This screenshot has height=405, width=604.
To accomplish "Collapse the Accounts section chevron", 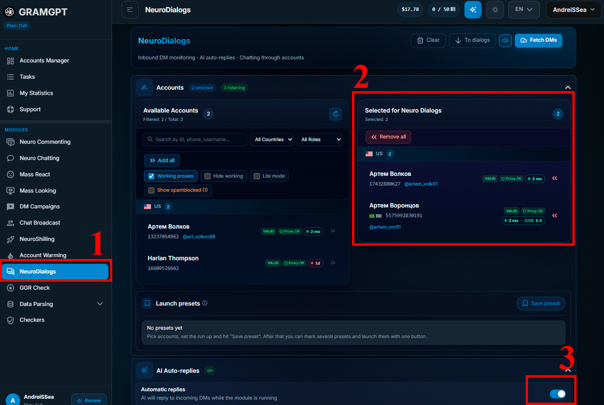I will pyautogui.click(x=568, y=87).
